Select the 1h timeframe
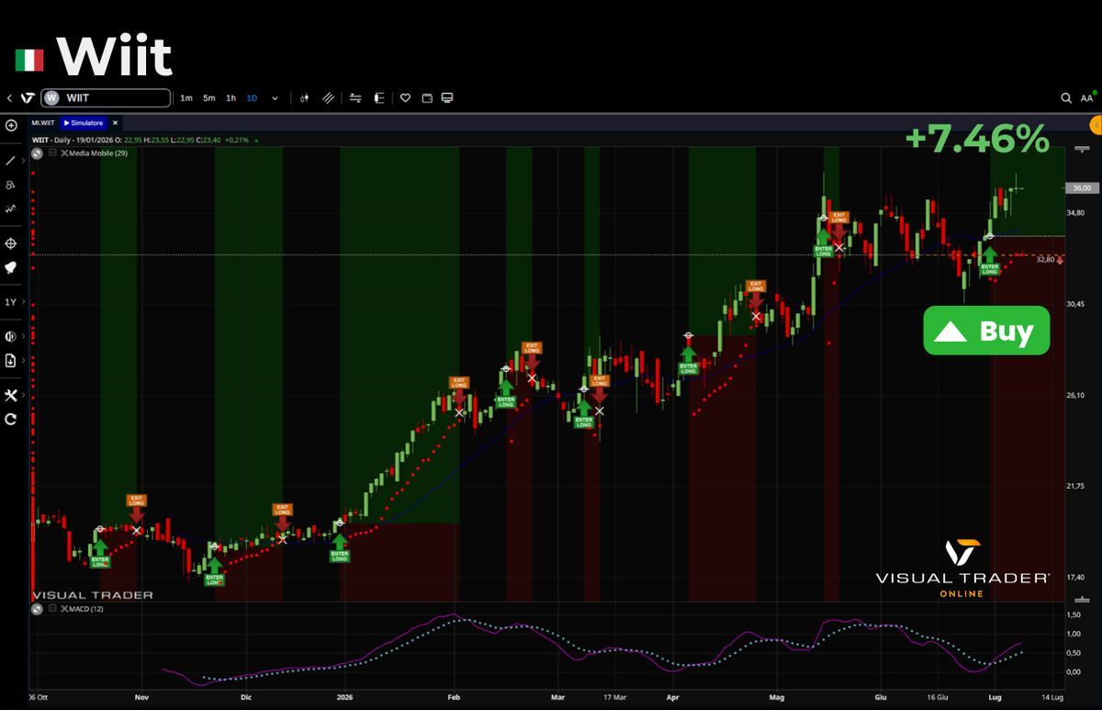The width and height of the screenshot is (1102, 710). [x=231, y=98]
